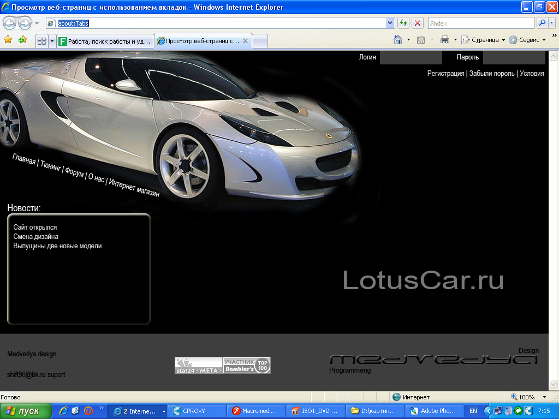Click the Rambler's TOP 100 banner
The width and height of the screenshot is (559, 419).
tap(247, 365)
